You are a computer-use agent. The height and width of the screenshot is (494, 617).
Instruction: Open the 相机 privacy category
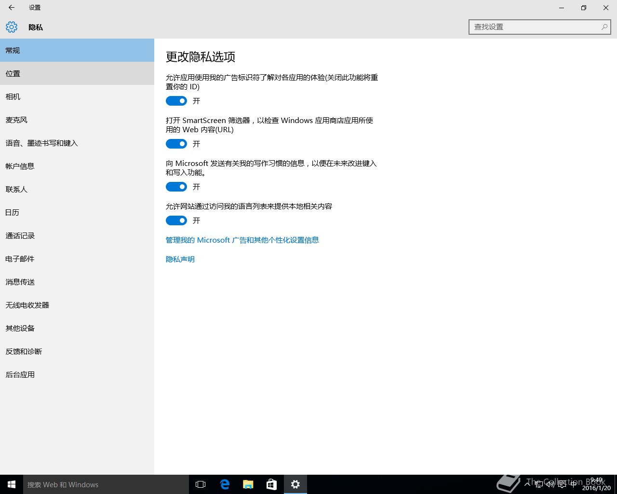(77, 96)
